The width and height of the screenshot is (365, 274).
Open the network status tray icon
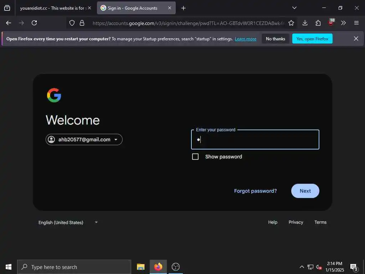310,267
